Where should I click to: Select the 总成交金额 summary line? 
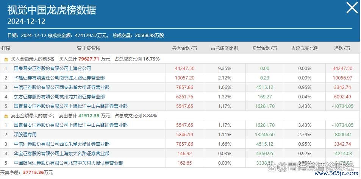click(x=86, y=36)
